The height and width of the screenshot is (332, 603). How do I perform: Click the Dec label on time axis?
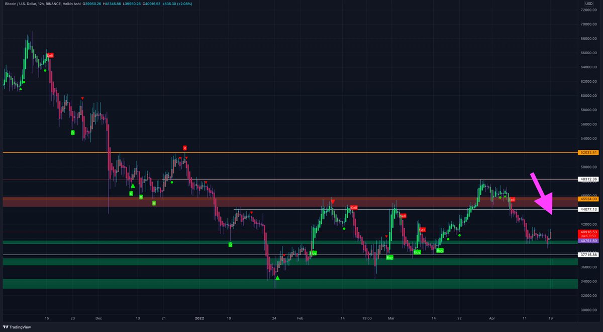[98, 318]
